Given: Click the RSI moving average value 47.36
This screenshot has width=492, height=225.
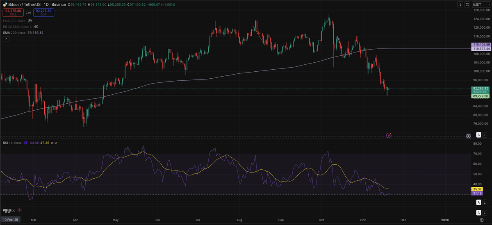Looking at the screenshot, I should [x=45, y=143].
